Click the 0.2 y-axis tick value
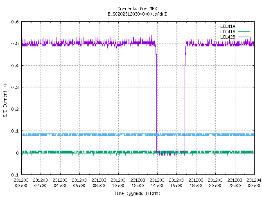 [15, 109]
